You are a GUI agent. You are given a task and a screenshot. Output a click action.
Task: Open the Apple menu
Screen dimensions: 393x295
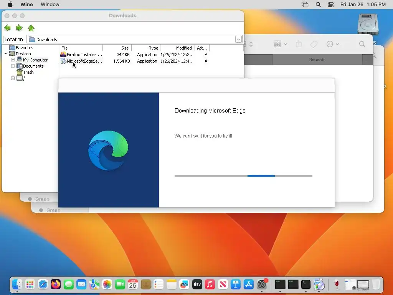10,4
